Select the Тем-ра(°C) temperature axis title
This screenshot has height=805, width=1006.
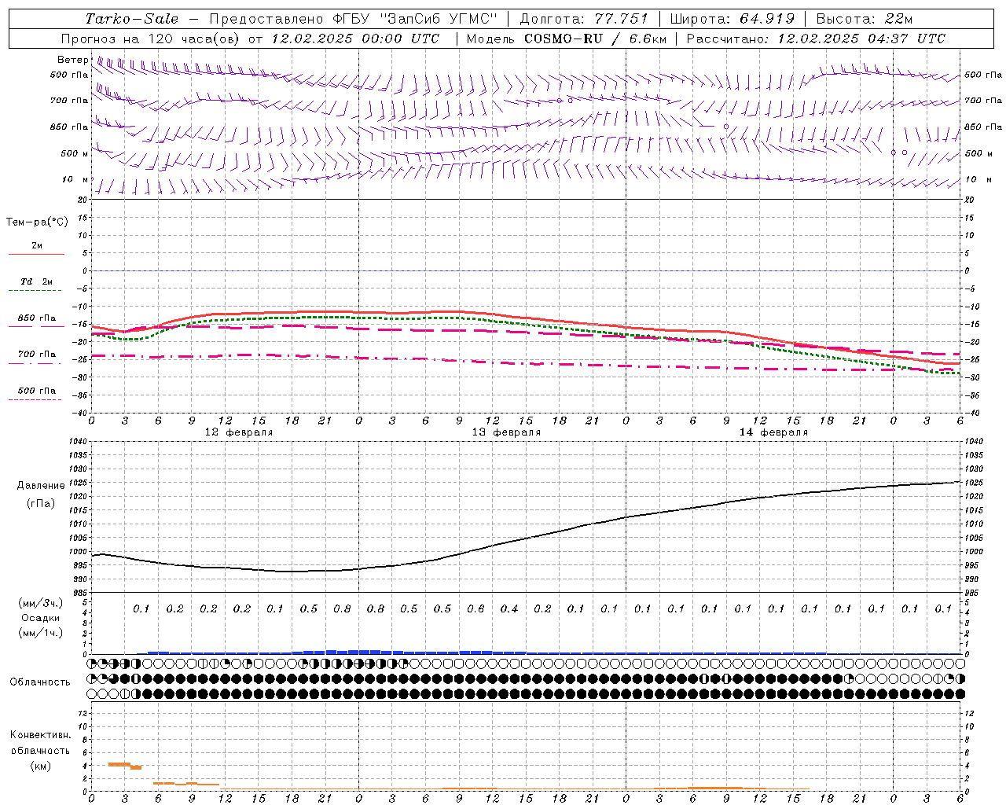(x=37, y=222)
